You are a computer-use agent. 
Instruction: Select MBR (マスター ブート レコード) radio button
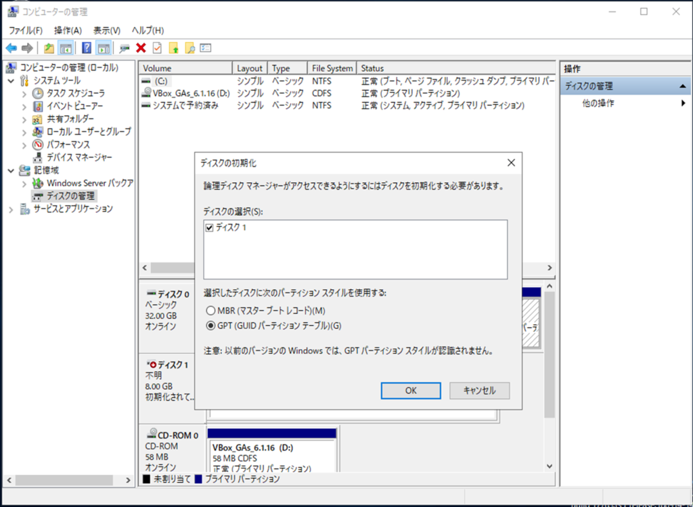coord(210,311)
